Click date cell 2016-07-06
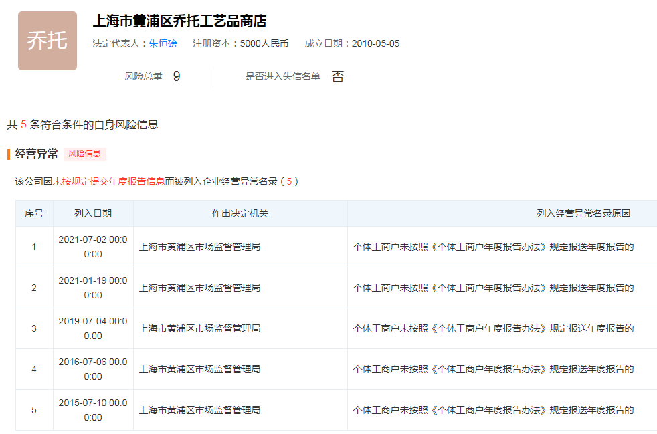Screen dimensions: 657x434 coord(93,369)
